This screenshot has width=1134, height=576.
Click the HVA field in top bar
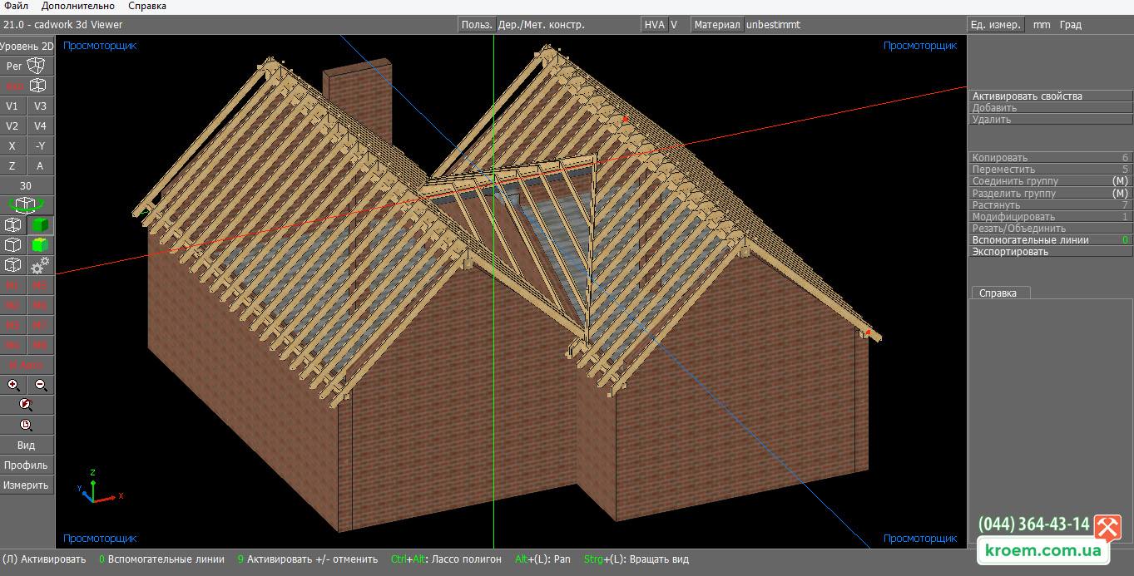coord(655,25)
